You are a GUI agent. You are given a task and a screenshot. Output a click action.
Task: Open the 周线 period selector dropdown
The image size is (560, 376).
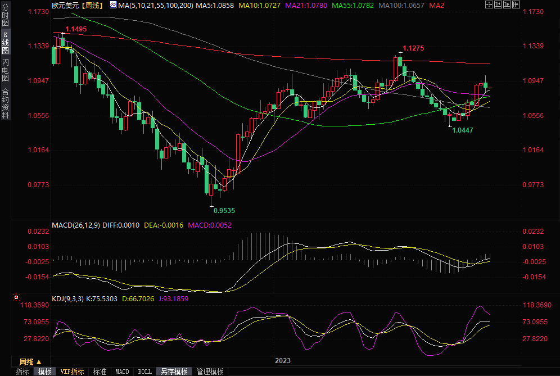pyautogui.click(x=30, y=361)
